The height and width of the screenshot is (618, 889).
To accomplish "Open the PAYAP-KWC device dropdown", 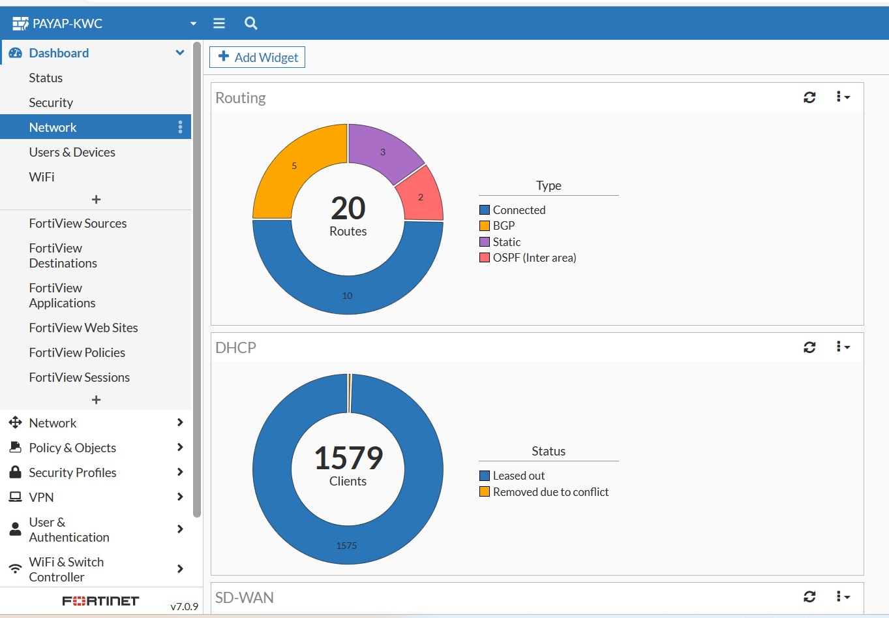I will click(193, 23).
